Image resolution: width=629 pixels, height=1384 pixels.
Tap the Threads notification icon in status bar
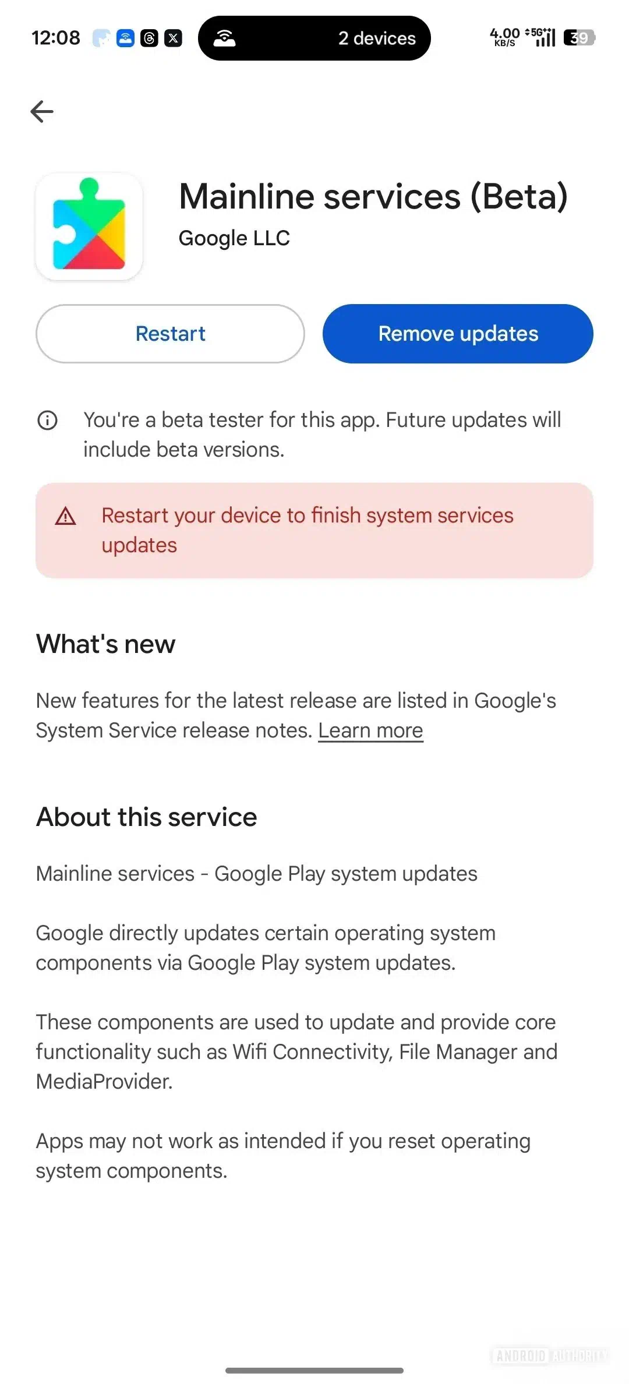150,38
